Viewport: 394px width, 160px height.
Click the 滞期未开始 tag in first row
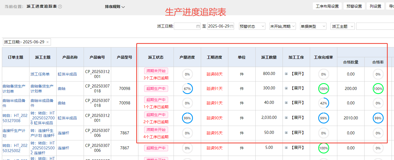tap(156, 71)
